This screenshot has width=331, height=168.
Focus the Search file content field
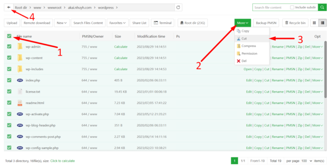[x=271, y=8]
